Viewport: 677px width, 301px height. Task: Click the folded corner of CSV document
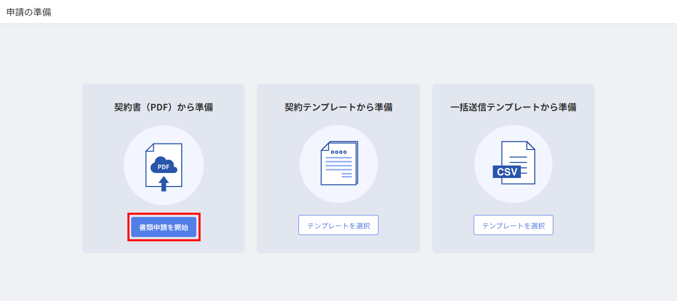(x=530, y=145)
